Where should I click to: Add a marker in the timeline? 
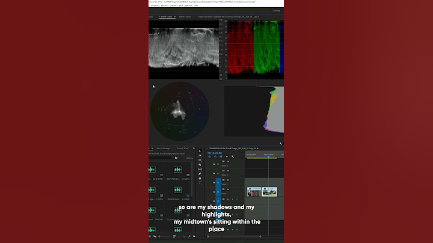(x=227, y=156)
